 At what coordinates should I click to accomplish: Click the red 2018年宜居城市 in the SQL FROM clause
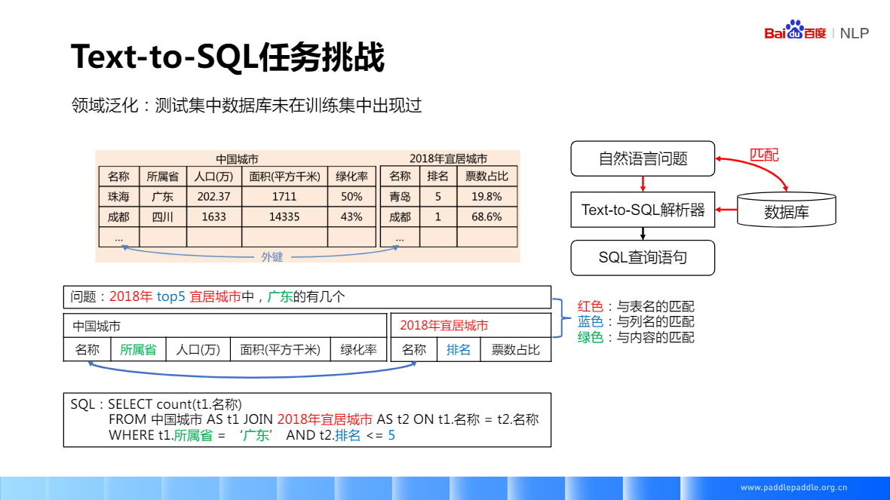pos(324,419)
